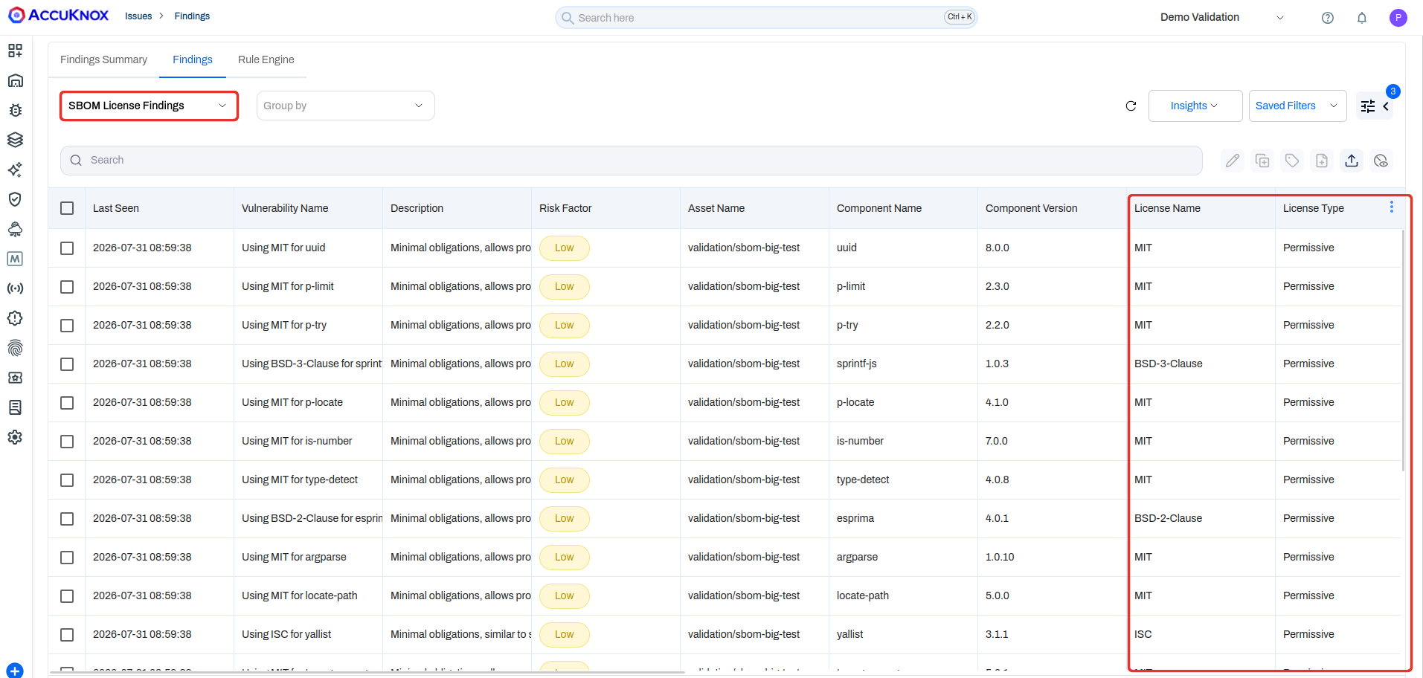Click the vertical scrollbar of the table
This screenshot has width=1423, height=678.
pyautogui.click(x=1403, y=349)
